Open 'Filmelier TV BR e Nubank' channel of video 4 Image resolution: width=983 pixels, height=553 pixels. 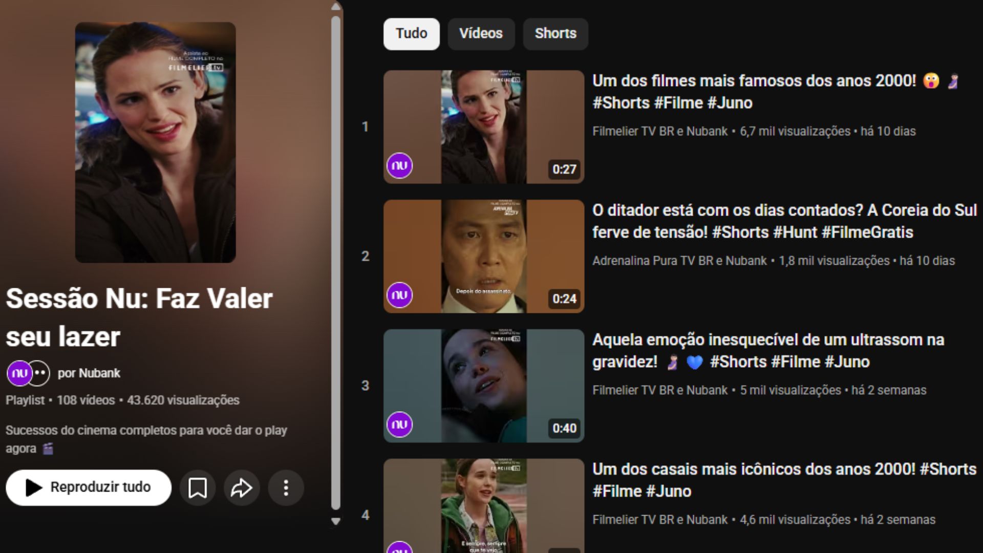(660, 520)
